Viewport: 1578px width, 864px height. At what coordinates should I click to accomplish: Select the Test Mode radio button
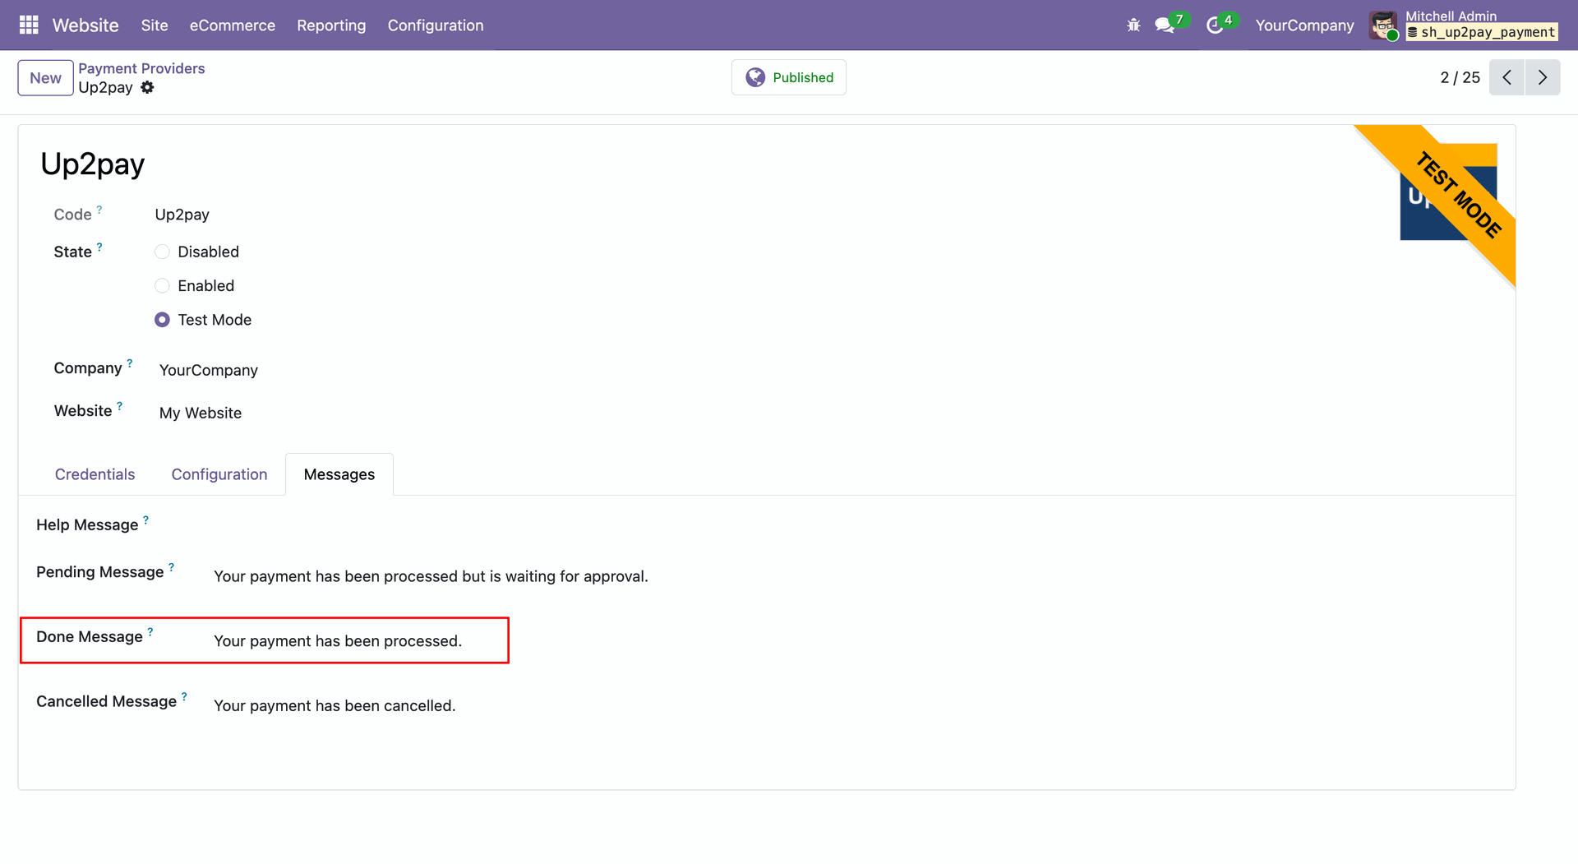point(162,320)
